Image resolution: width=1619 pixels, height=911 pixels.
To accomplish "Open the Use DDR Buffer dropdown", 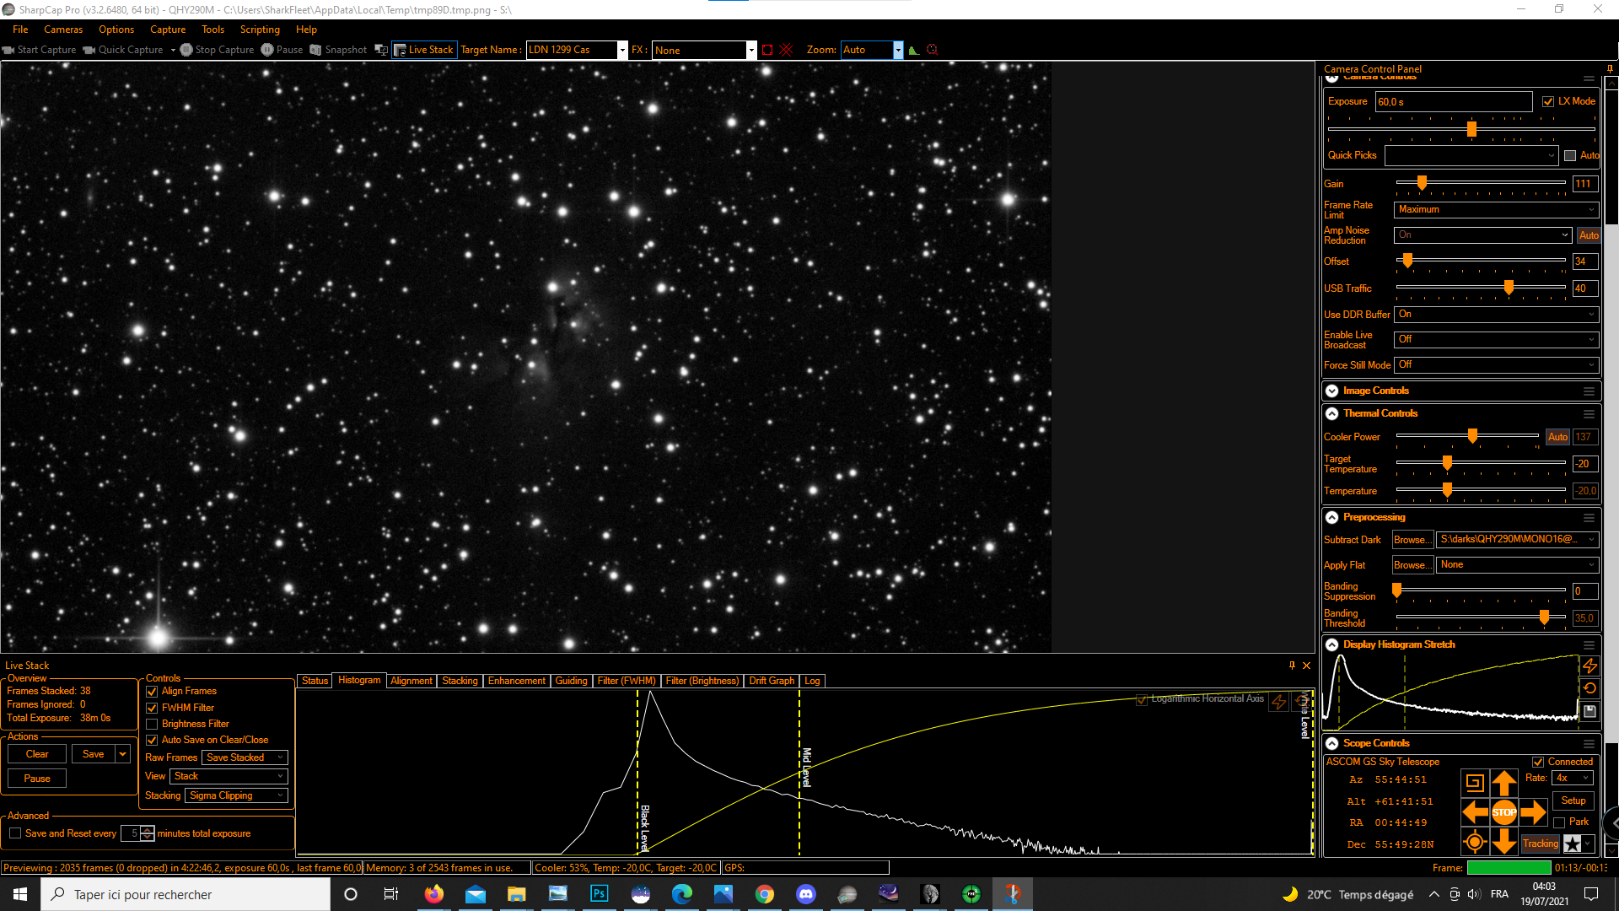I will click(1497, 314).
